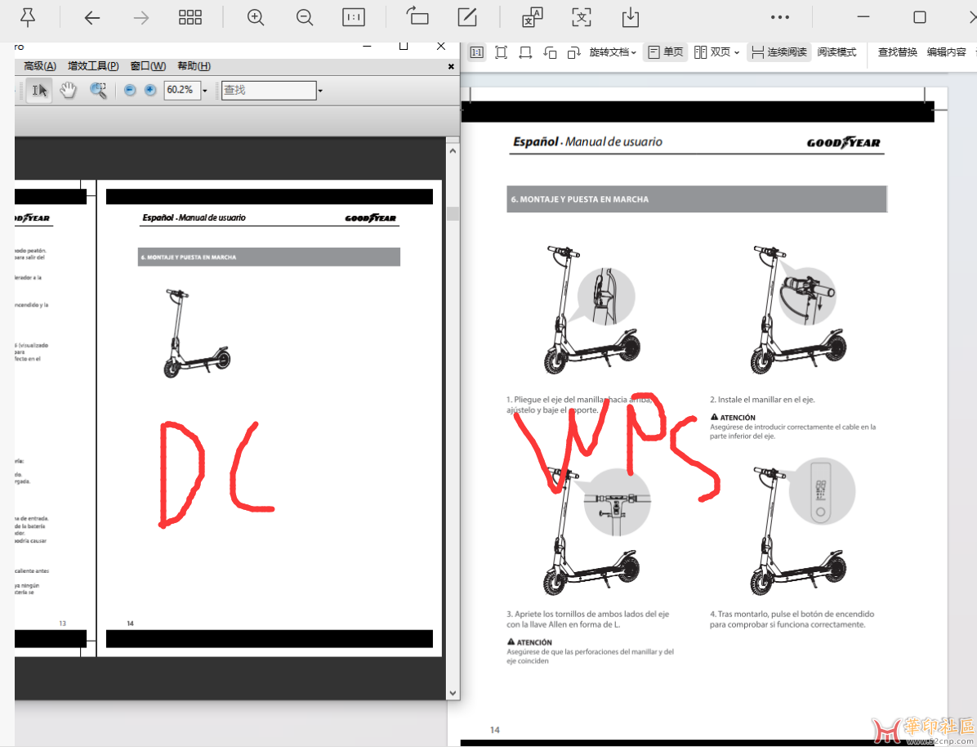The image size is (977, 747).
Task: Click the download save icon
Action: (x=630, y=17)
